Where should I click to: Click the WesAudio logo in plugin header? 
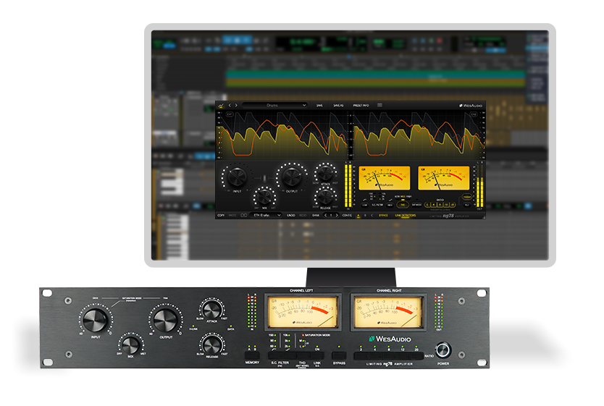[x=471, y=105]
